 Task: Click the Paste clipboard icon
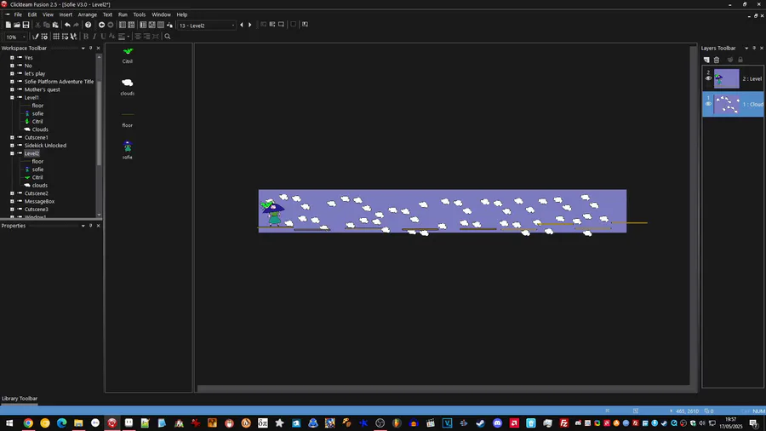click(x=55, y=25)
